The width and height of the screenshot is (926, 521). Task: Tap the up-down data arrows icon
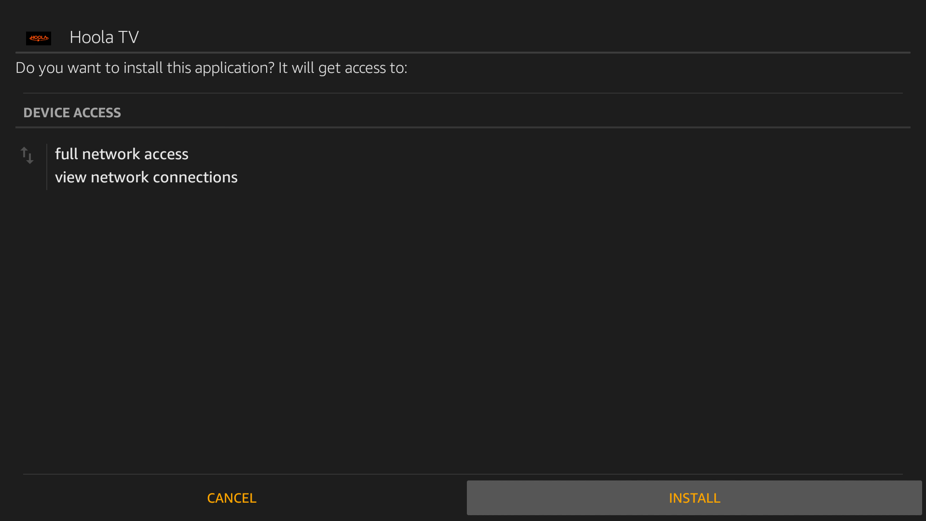pyautogui.click(x=27, y=155)
